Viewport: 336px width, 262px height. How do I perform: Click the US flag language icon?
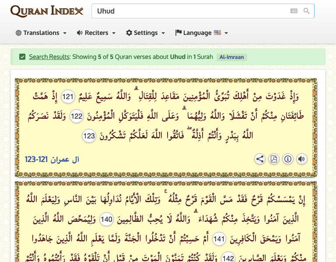coord(217,32)
